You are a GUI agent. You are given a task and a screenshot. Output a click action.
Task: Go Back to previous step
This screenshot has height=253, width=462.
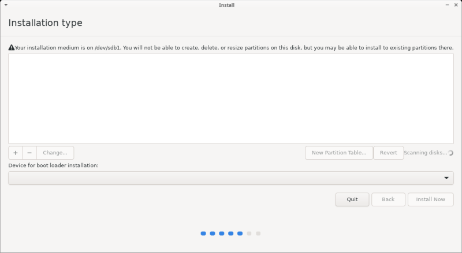point(388,199)
